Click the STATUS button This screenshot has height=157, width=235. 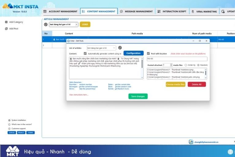coord(12,133)
